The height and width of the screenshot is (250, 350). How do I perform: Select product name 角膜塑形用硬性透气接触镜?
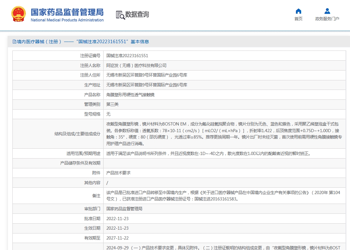coord(130,95)
